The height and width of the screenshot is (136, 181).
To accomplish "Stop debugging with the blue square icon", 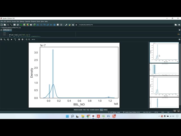I will 55,25.
